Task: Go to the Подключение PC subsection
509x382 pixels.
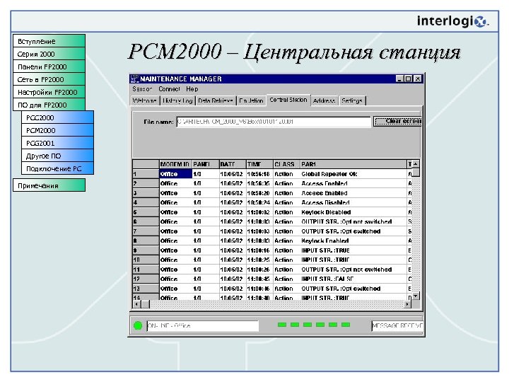Action: (x=57, y=168)
